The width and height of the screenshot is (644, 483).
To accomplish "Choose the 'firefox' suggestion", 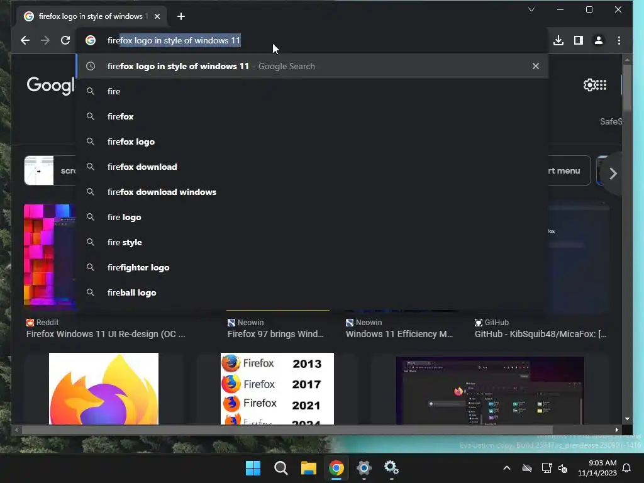I will tap(312, 116).
